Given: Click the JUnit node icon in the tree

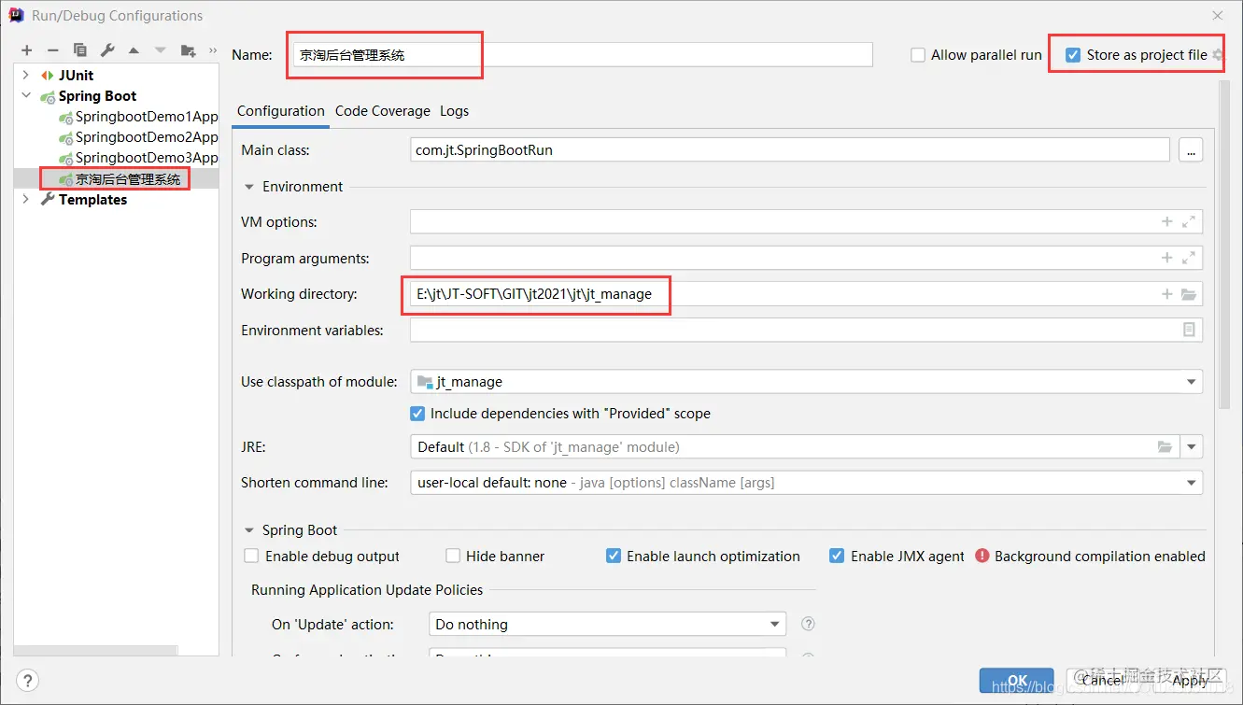Looking at the screenshot, I should pyautogui.click(x=48, y=76).
